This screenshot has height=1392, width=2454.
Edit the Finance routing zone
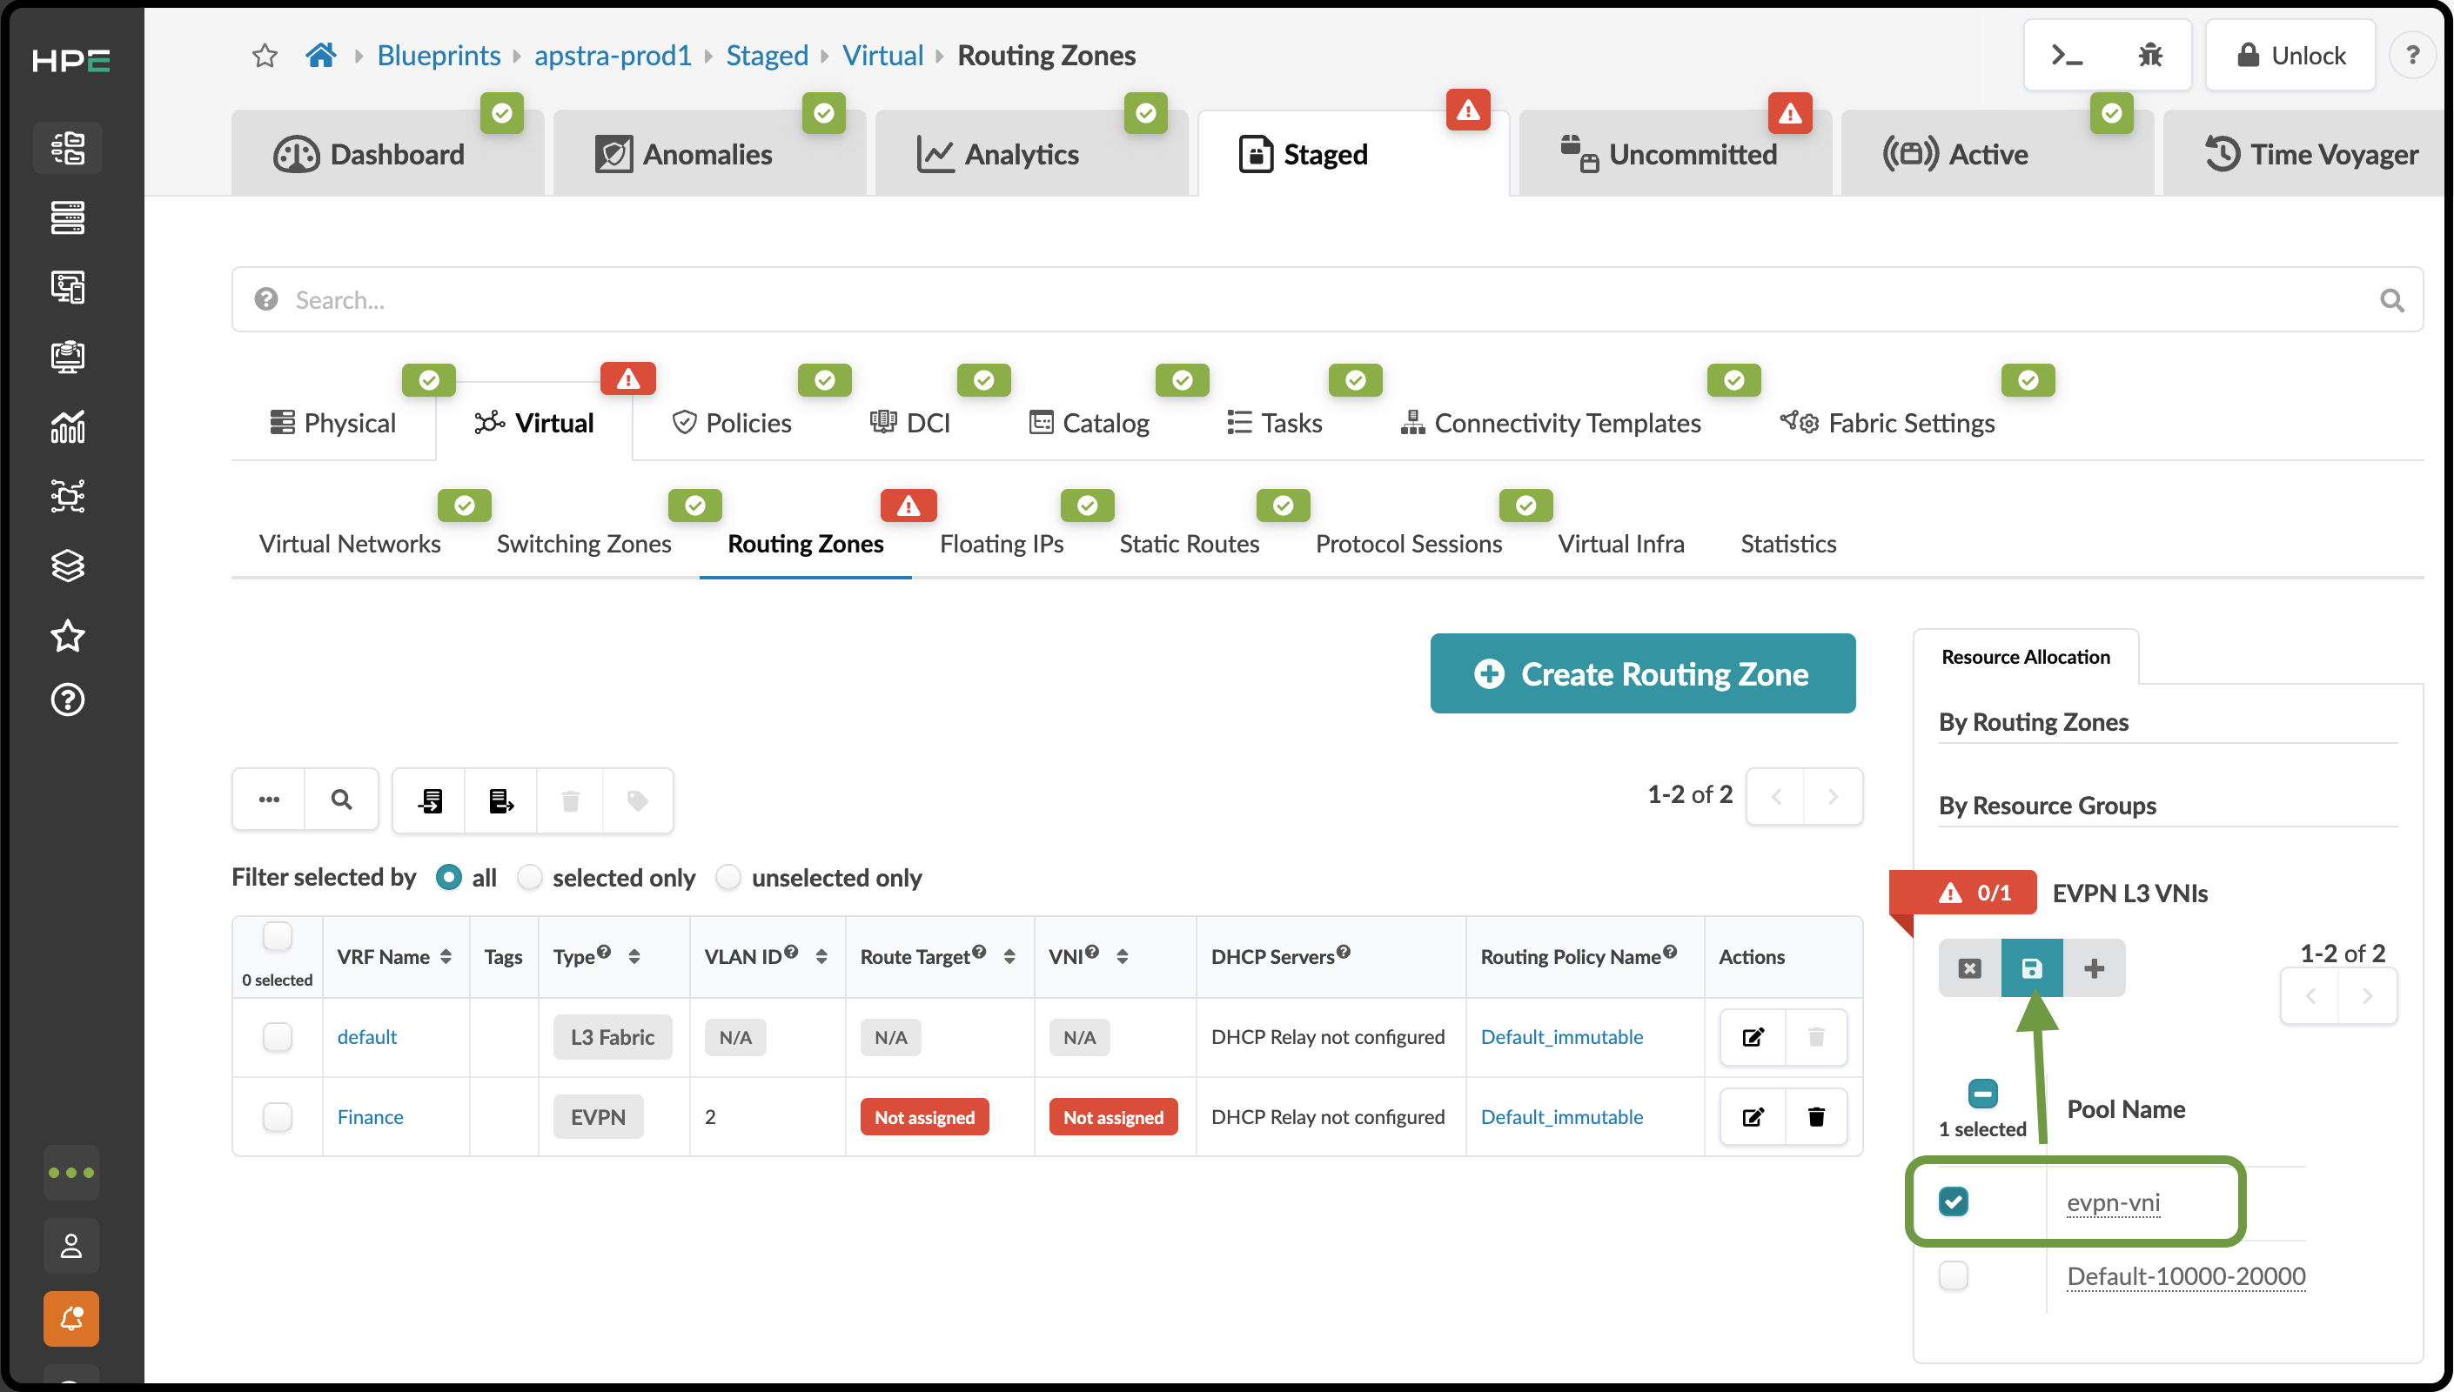(x=1753, y=1117)
